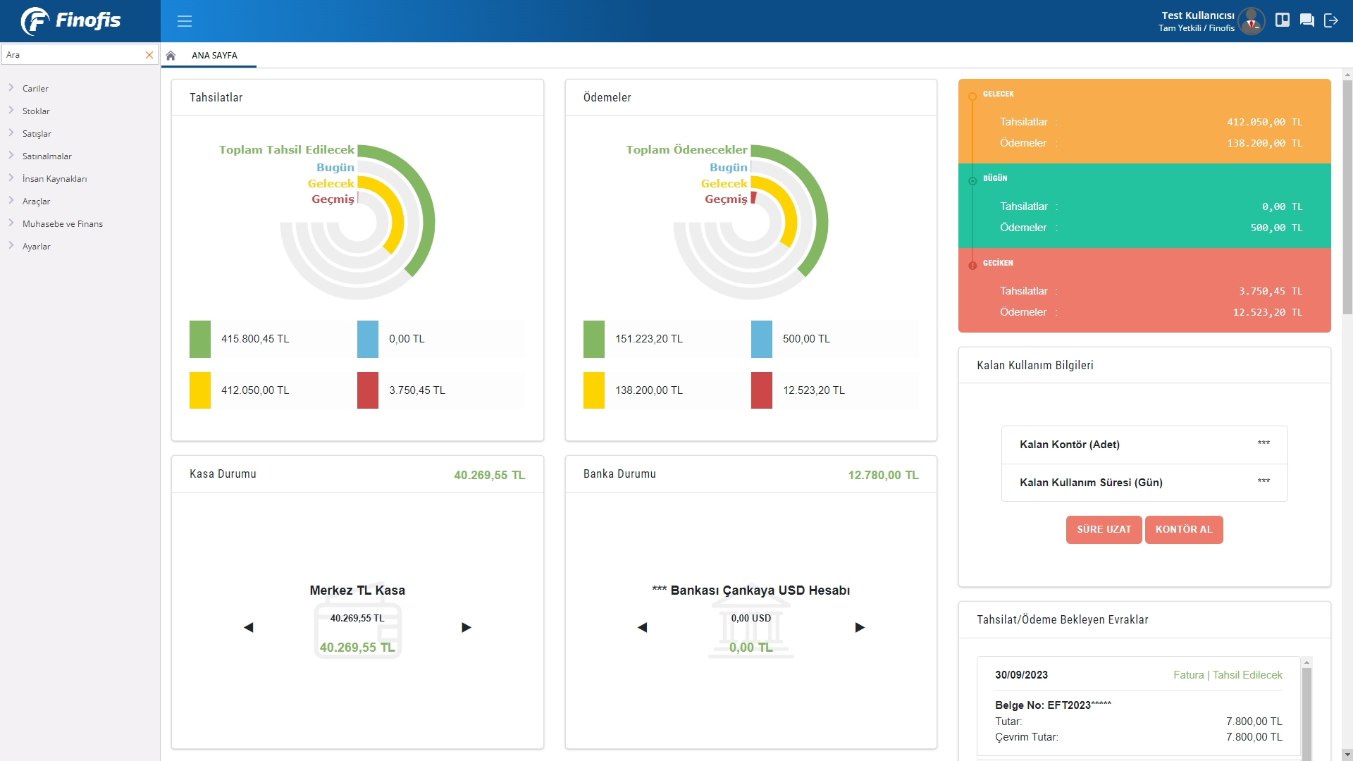This screenshot has width=1353, height=761.
Task: Click the user avatar picture
Action: click(1252, 21)
